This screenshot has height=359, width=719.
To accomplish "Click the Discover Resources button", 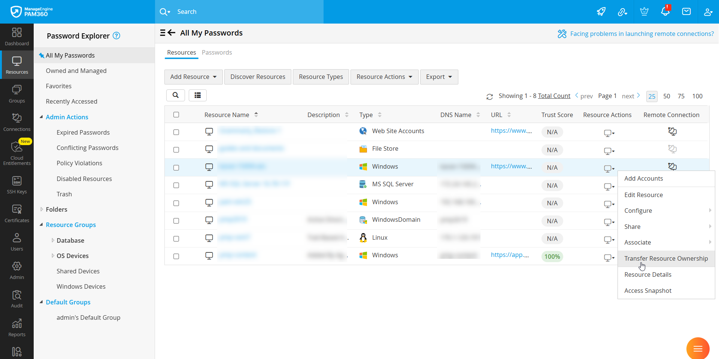I will [x=258, y=77].
